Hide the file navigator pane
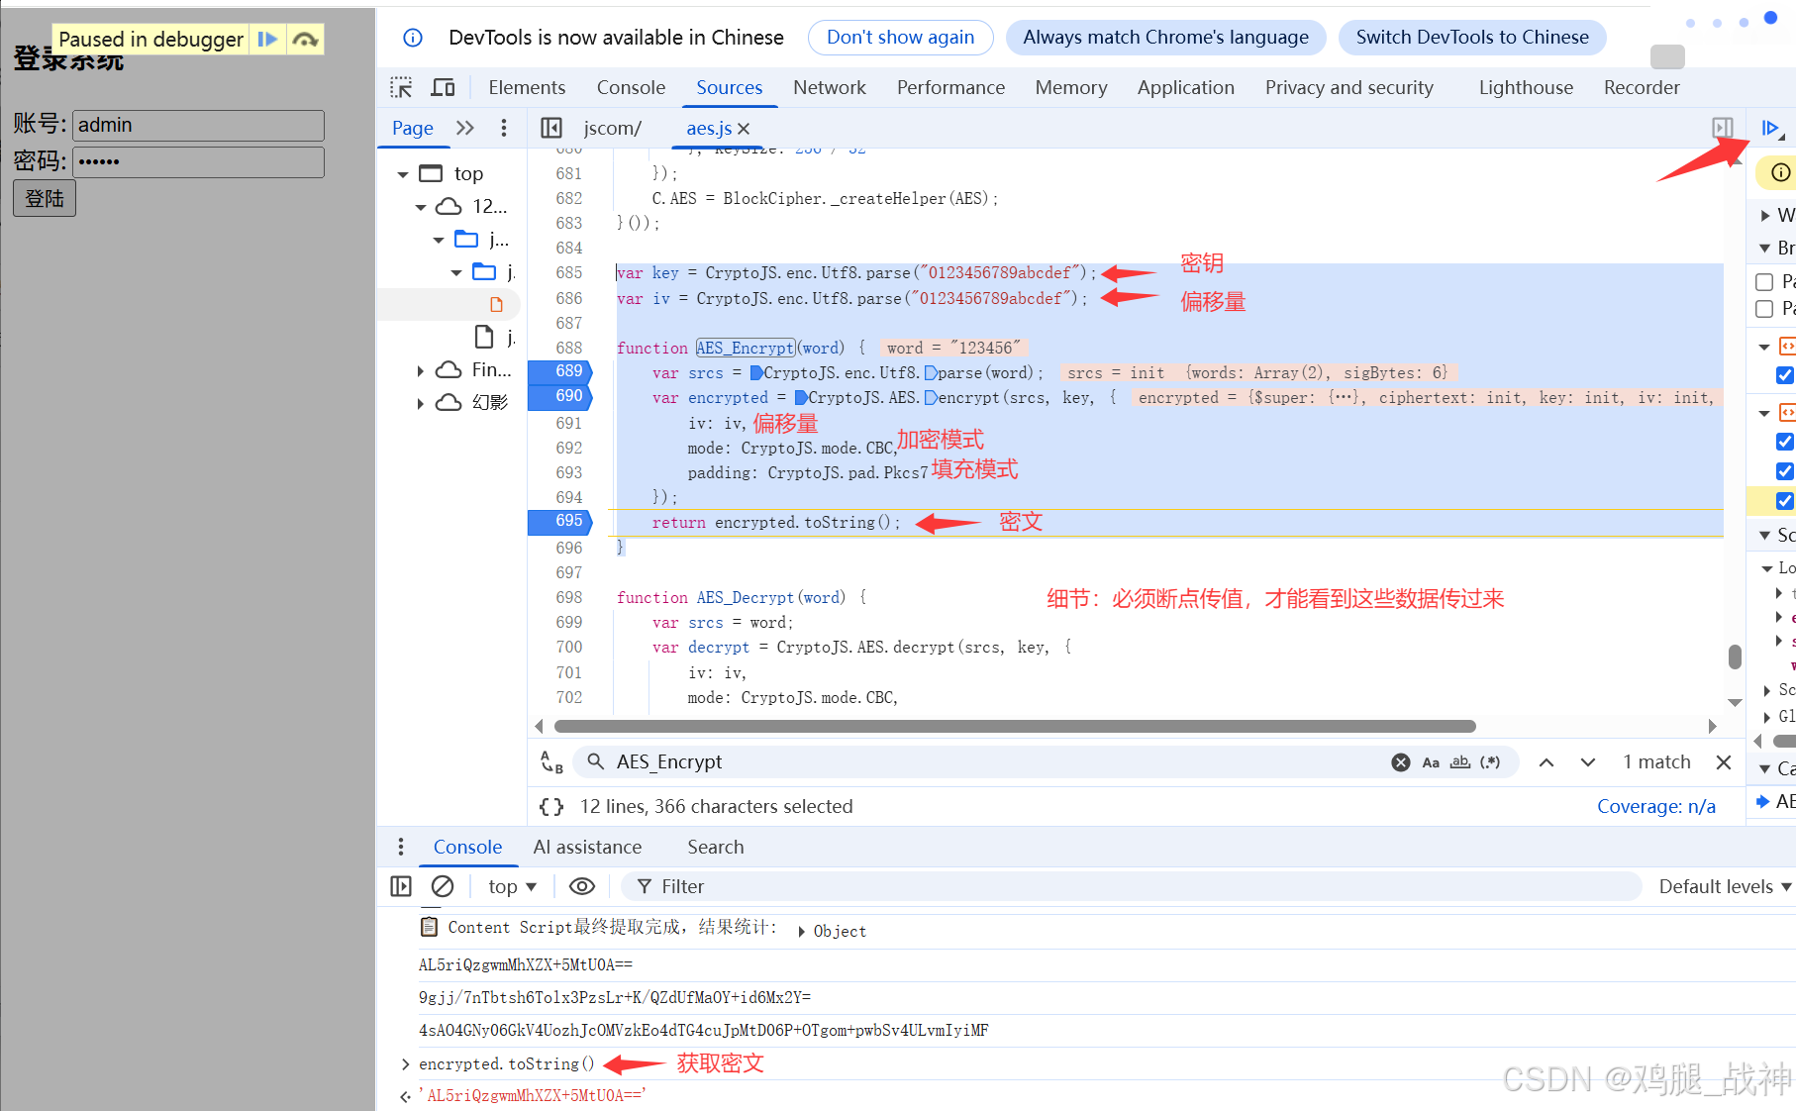 551,128
